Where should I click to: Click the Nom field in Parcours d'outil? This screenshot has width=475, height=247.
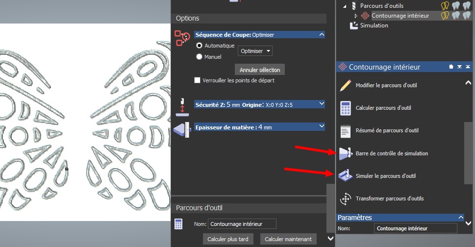(x=242, y=224)
